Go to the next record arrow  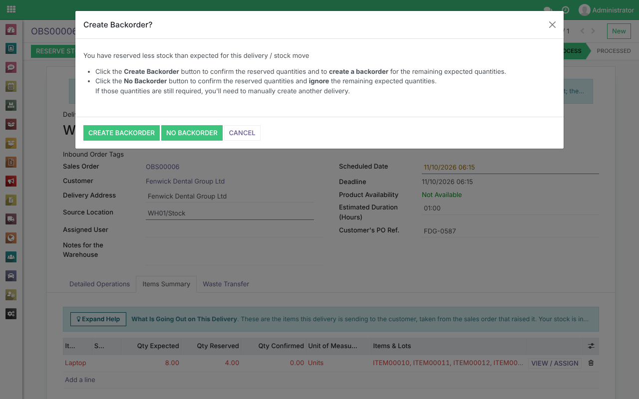coord(593,31)
